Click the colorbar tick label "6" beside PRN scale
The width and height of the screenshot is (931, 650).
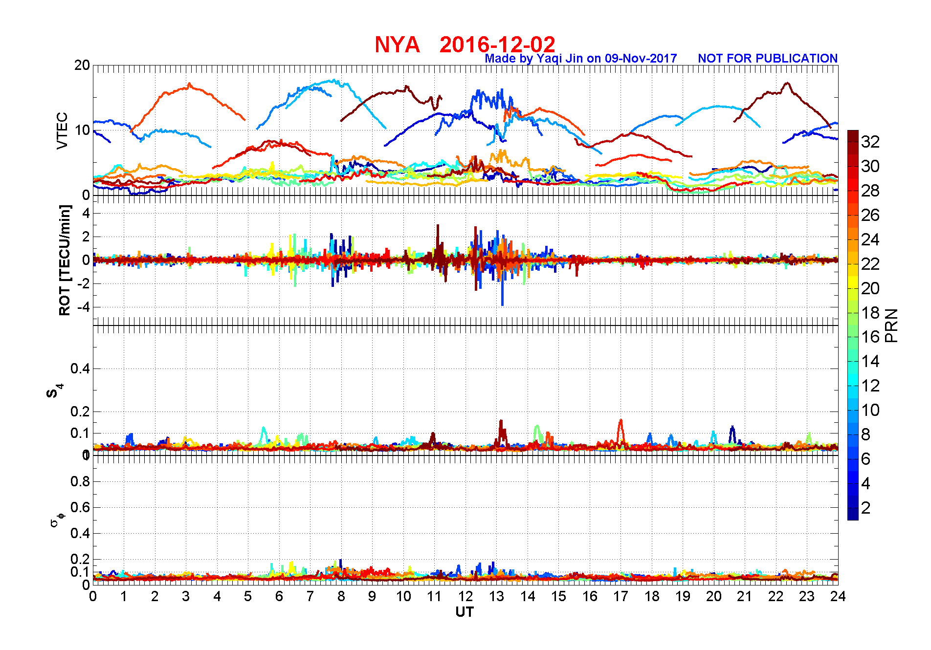click(x=866, y=459)
